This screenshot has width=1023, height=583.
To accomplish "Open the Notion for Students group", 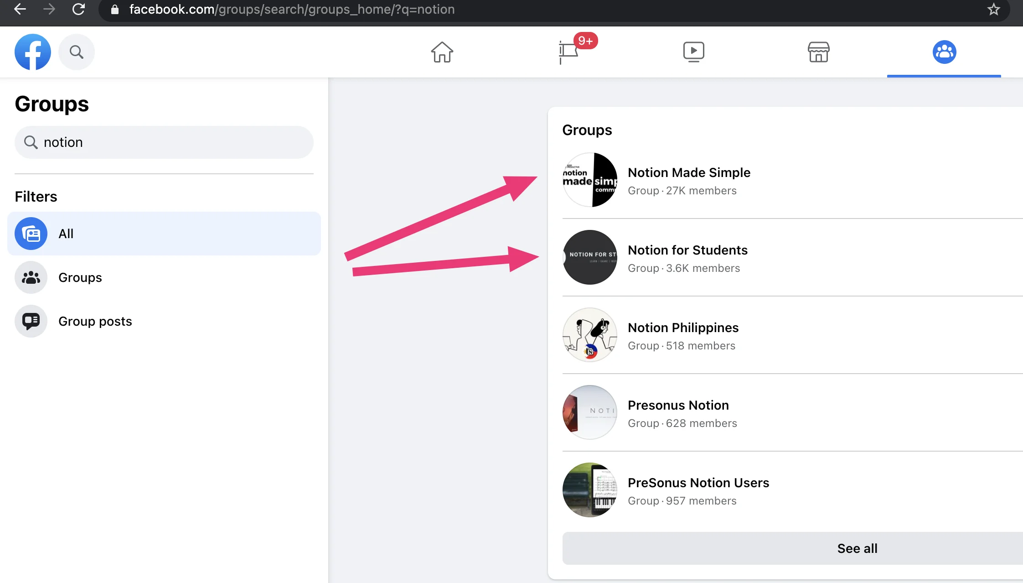I will (687, 250).
